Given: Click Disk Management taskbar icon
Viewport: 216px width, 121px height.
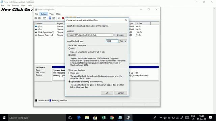Looking at the screenshot, I should [128, 118].
